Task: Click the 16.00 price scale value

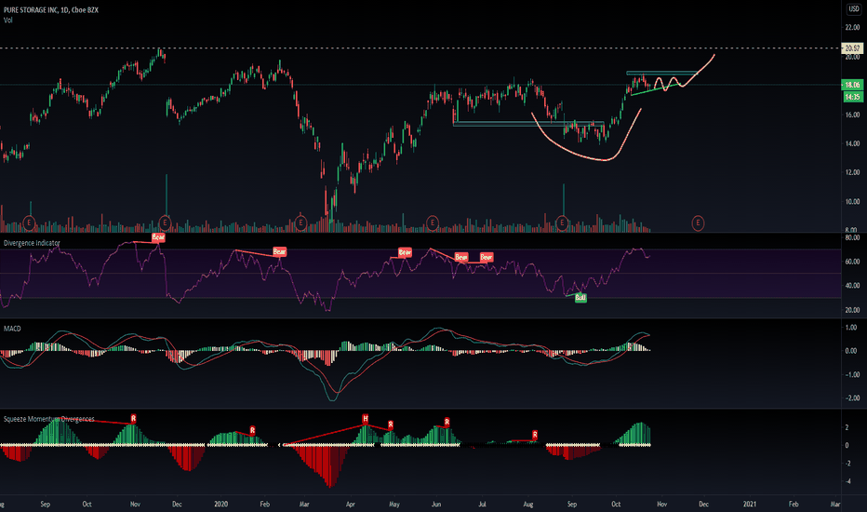Action: 852,115
